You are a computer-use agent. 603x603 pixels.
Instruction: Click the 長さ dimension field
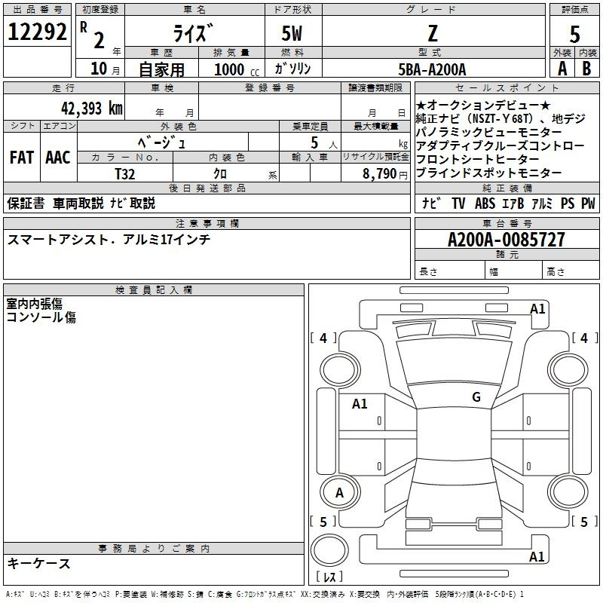[x=449, y=271]
